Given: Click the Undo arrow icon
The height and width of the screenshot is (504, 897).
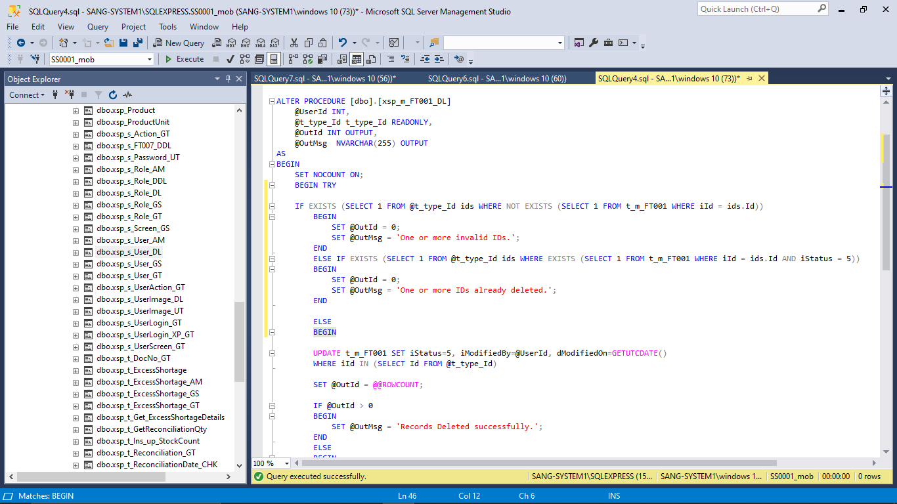Looking at the screenshot, I should pos(342,43).
